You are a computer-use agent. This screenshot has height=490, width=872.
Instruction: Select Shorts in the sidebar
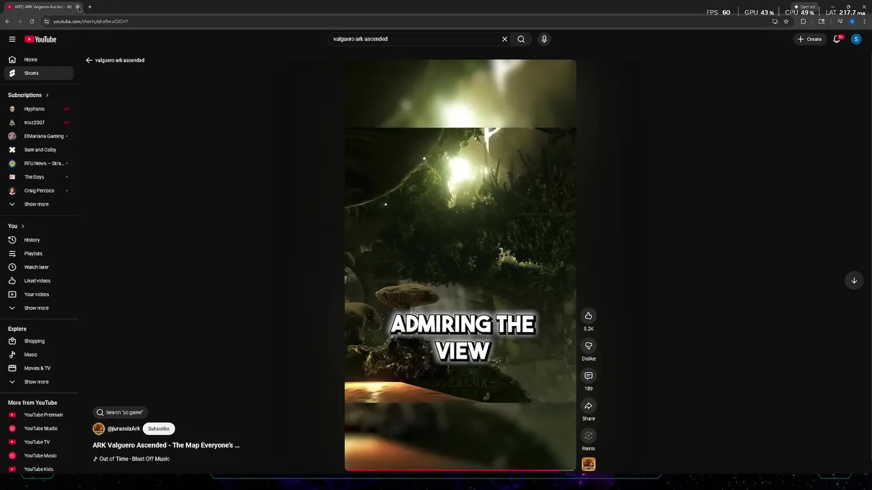click(38, 73)
